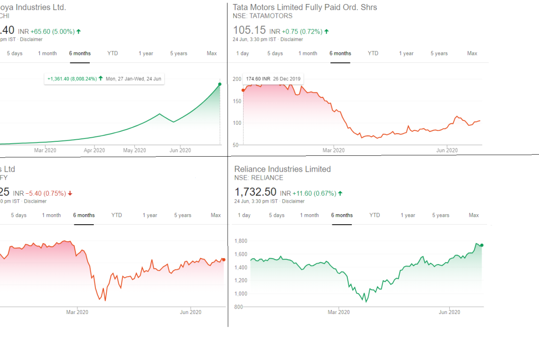Click red start-point marker on Tata Motors chart
This screenshot has width=539, height=337.
(244, 90)
